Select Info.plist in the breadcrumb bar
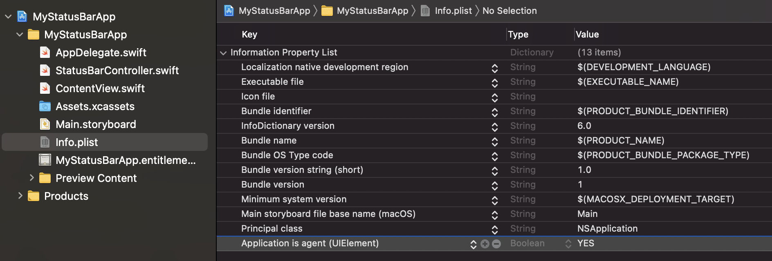 453,11
